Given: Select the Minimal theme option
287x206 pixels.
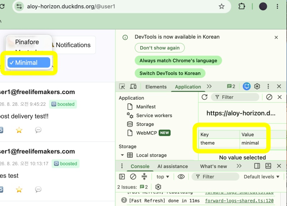Looking at the screenshot, I should click(29, 62).
